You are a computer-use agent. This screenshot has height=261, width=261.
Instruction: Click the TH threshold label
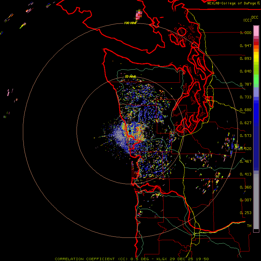[249, 226]
